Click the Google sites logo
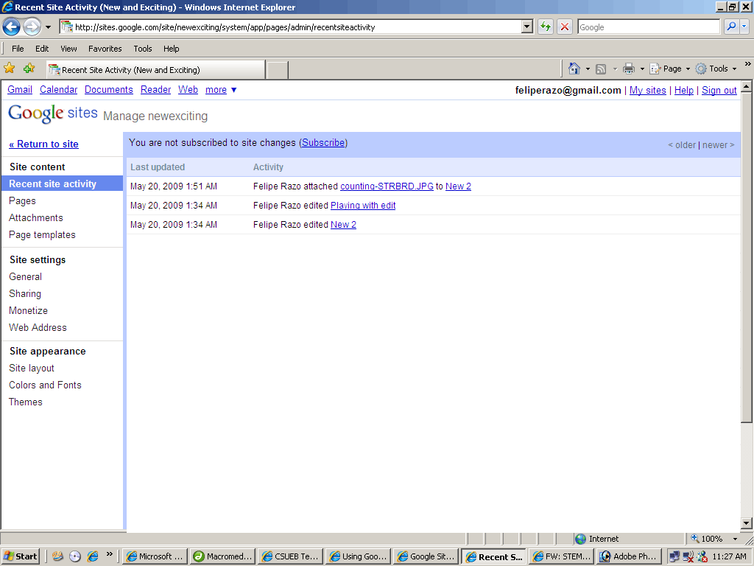The width and height of the screenshot is (754, 566). 53,113
